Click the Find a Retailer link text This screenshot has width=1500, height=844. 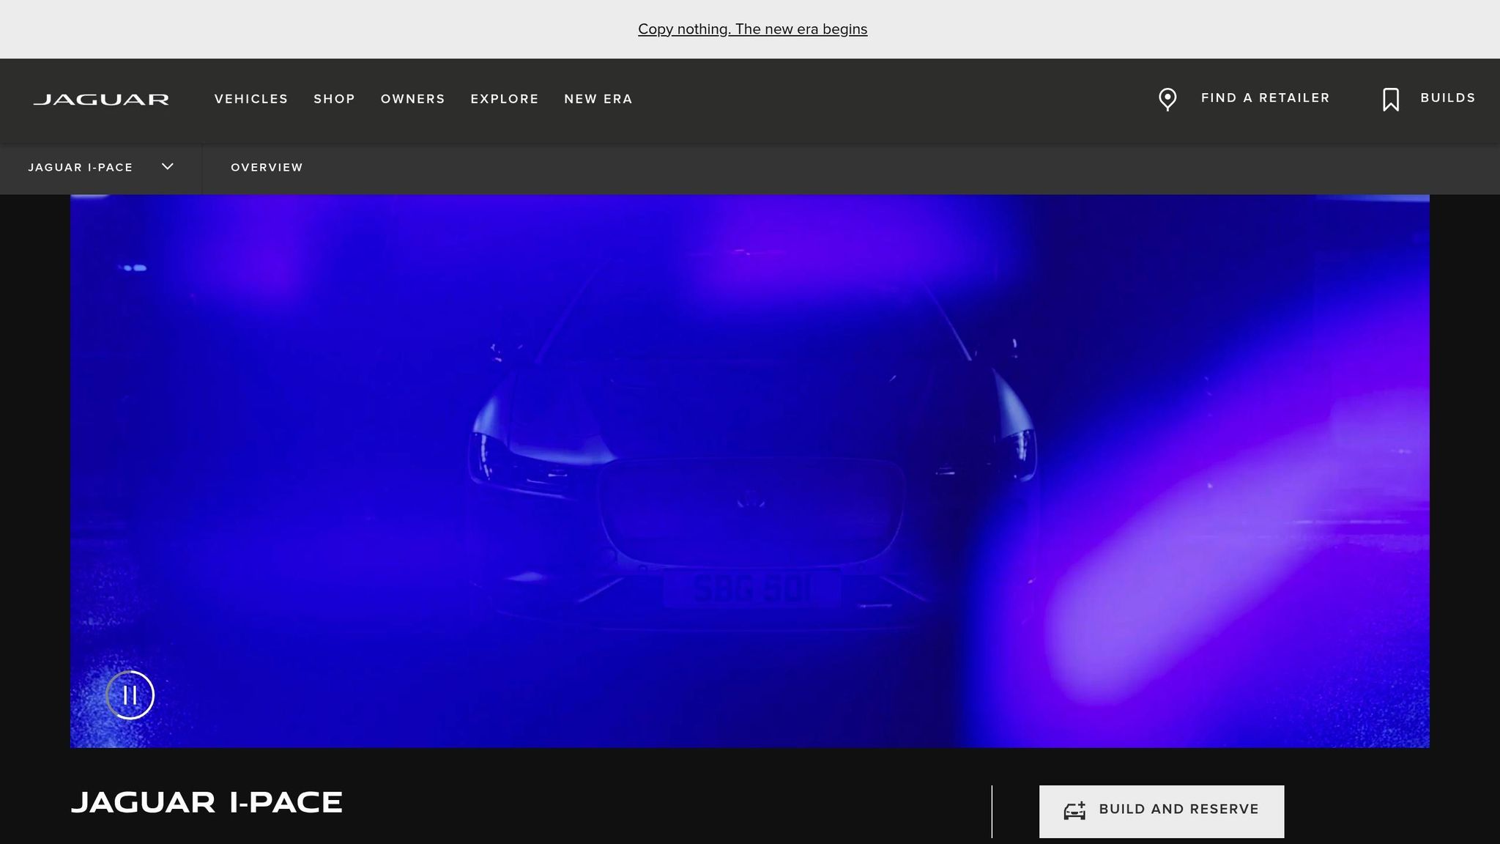coord(1265,98)
